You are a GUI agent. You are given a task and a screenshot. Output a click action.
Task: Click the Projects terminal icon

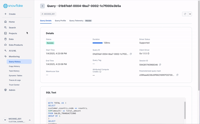[x=5, y=33]
